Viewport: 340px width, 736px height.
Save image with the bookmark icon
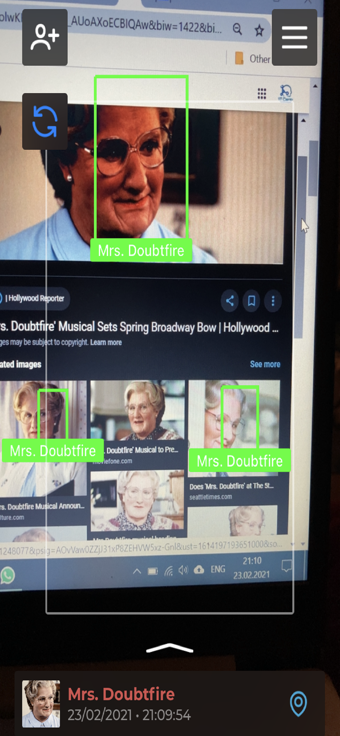click(x=251, y=301)
